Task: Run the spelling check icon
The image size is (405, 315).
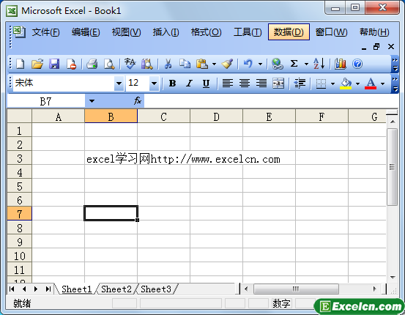Action: point(130,64)
